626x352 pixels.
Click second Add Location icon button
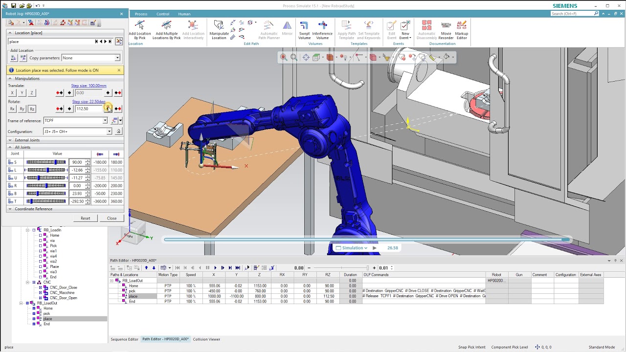pyautogui.click(x=23, y=58)
